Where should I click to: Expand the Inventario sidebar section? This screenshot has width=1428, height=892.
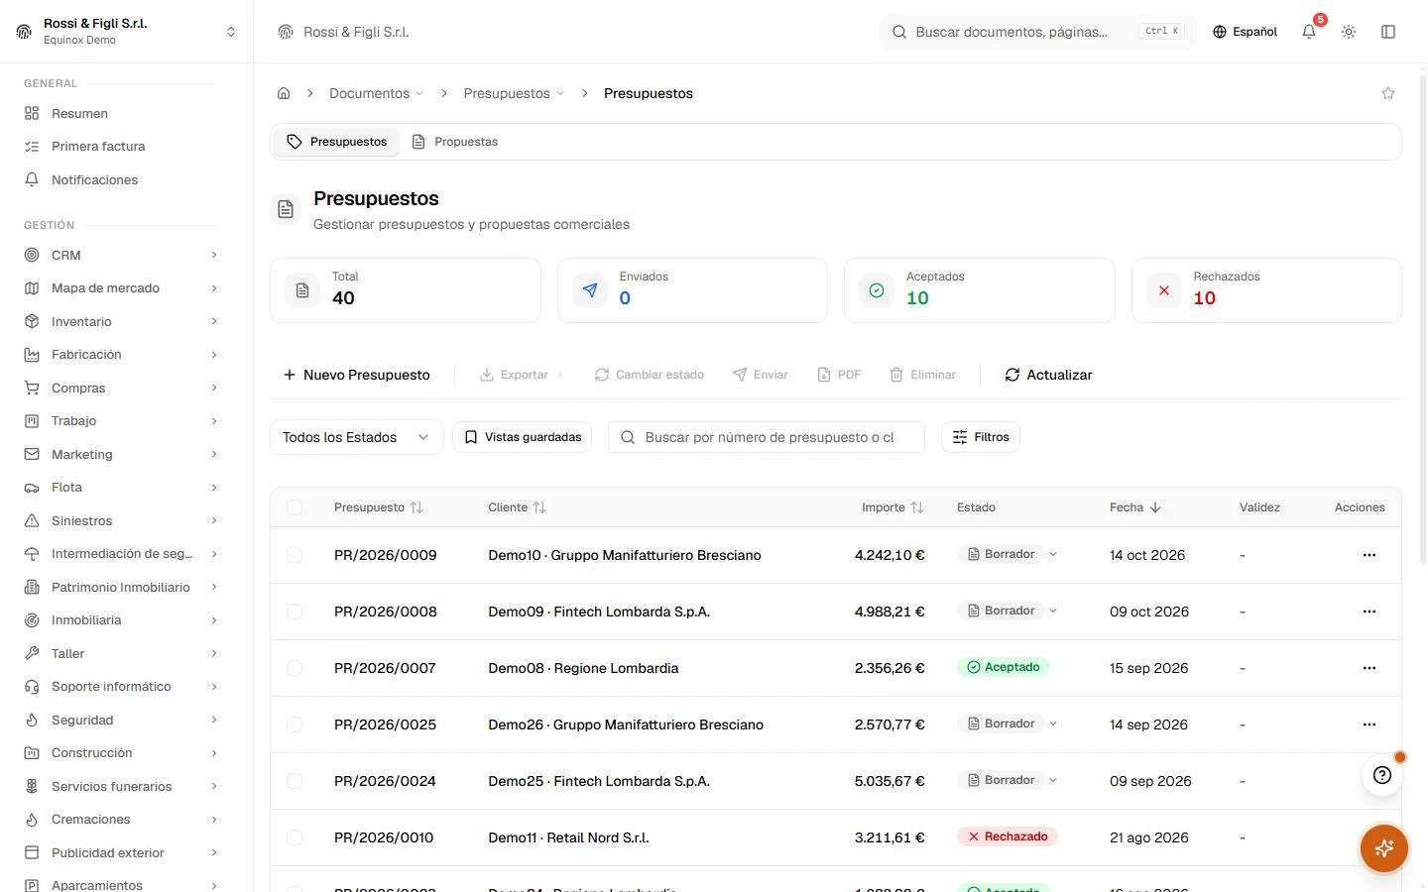[121, 321]
